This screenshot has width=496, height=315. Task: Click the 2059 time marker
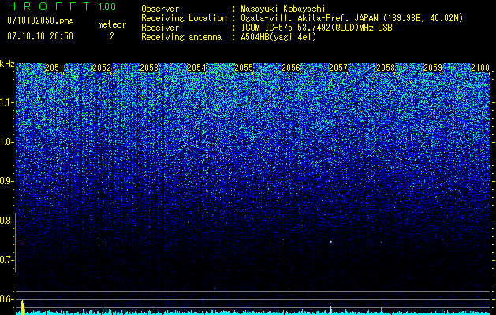433,68
